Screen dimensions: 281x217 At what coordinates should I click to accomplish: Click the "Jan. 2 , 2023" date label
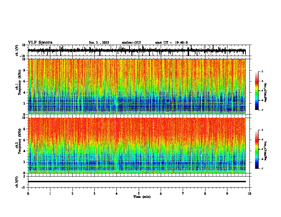tap(99, 43)
